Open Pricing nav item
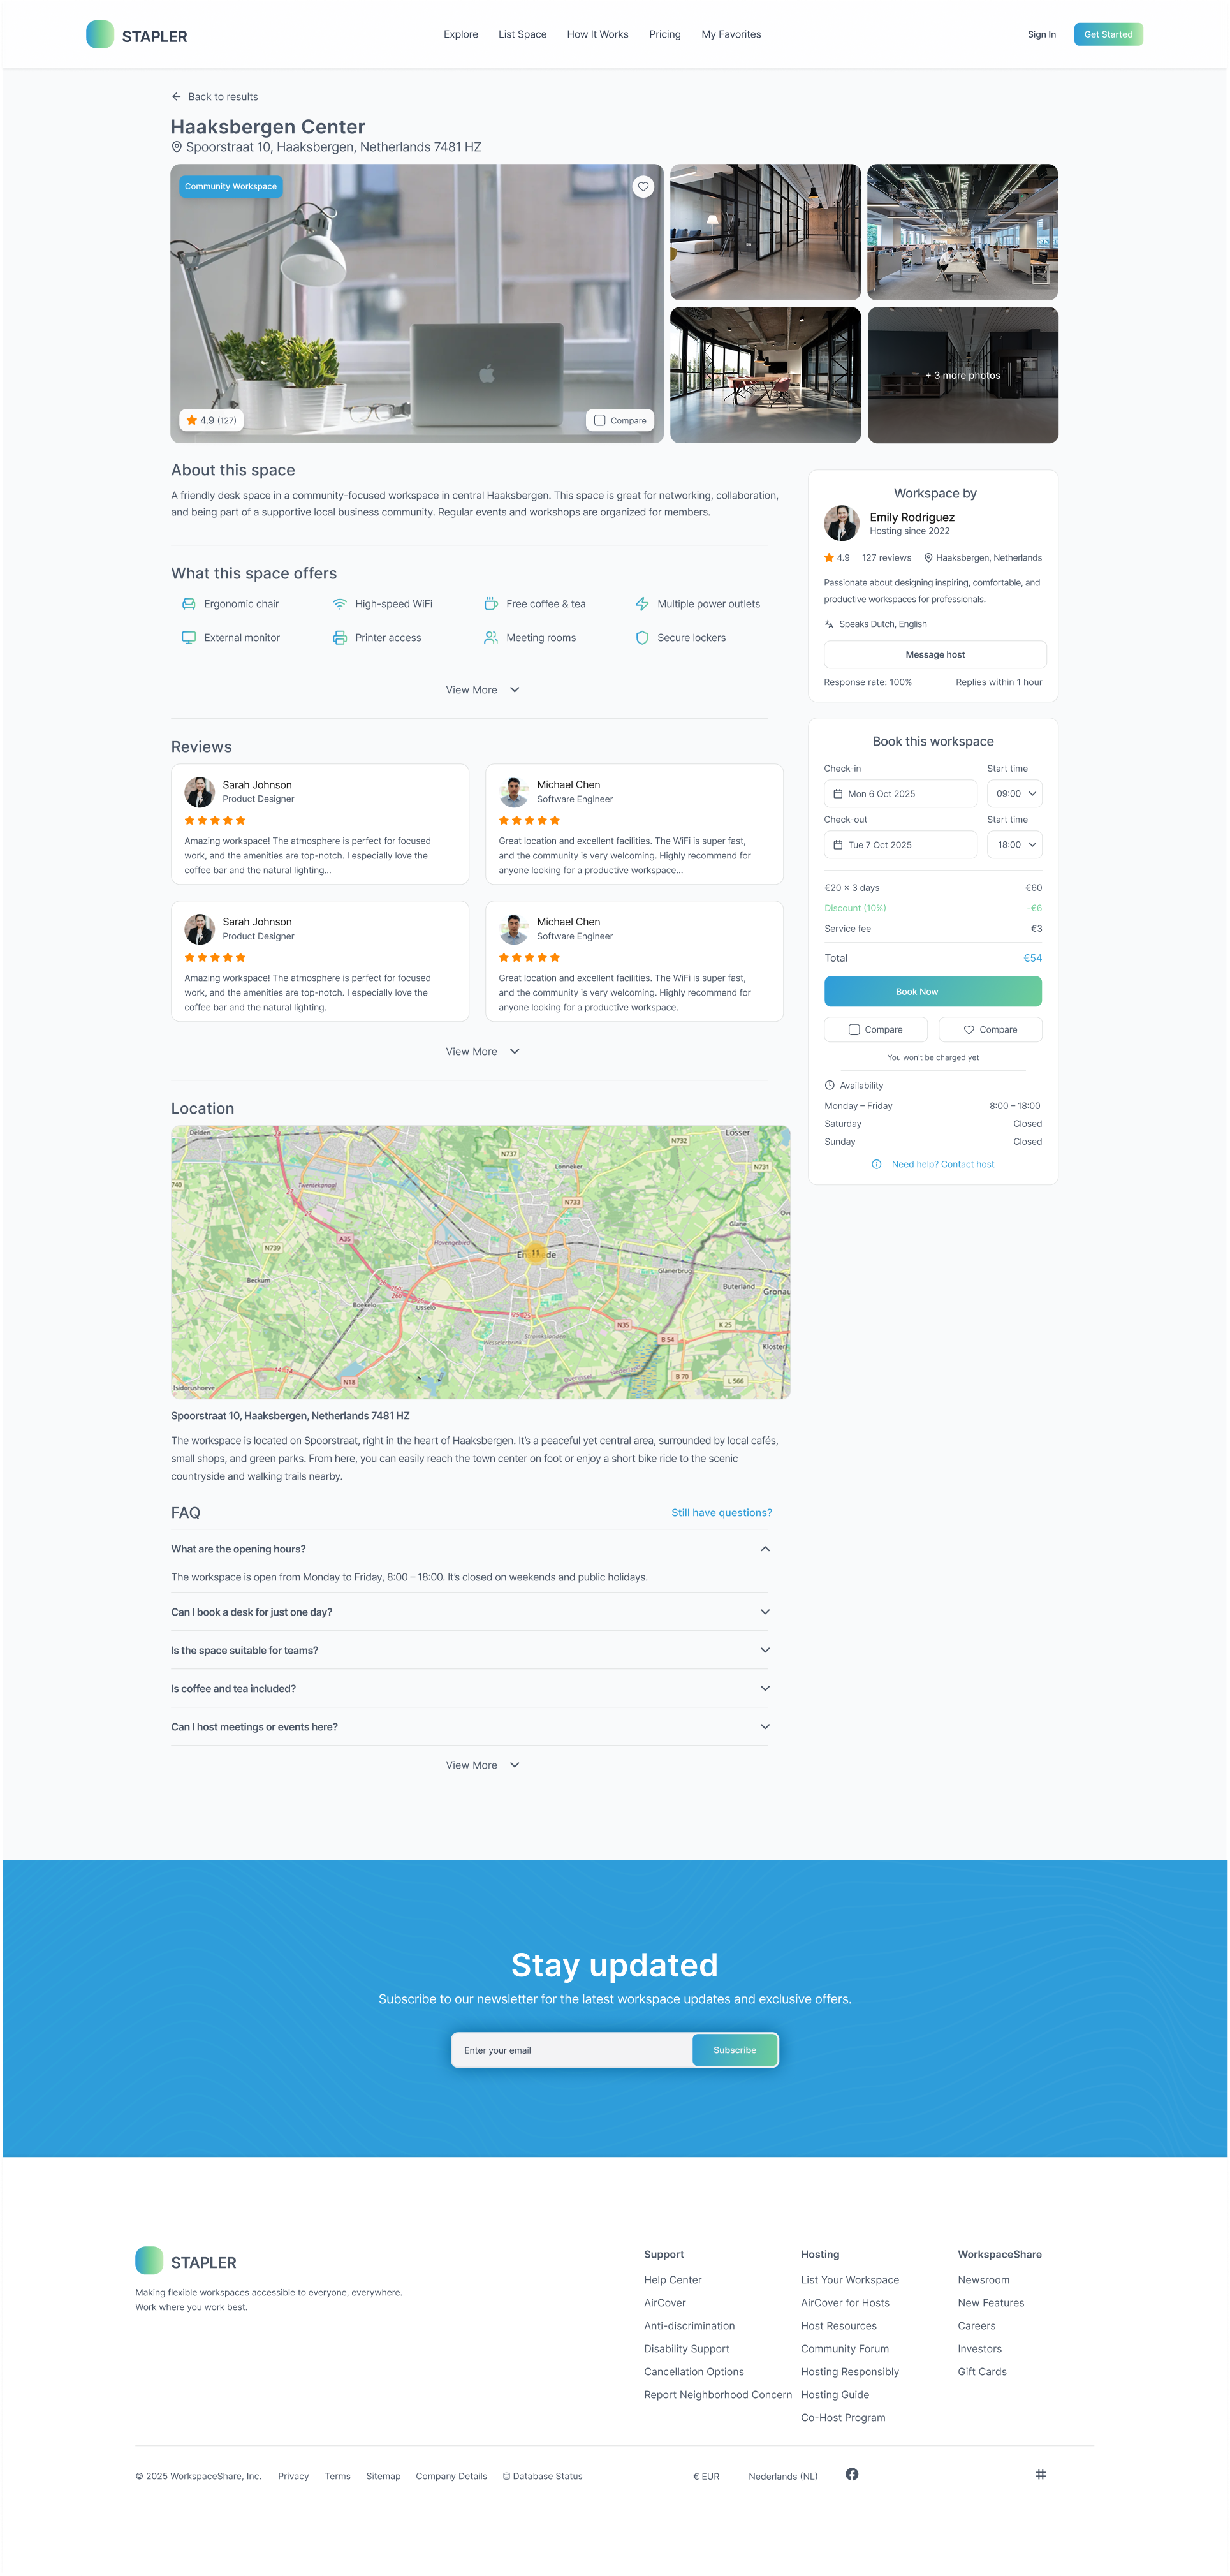This screenshot has width=1230, height=2576. tap(665, 35)
